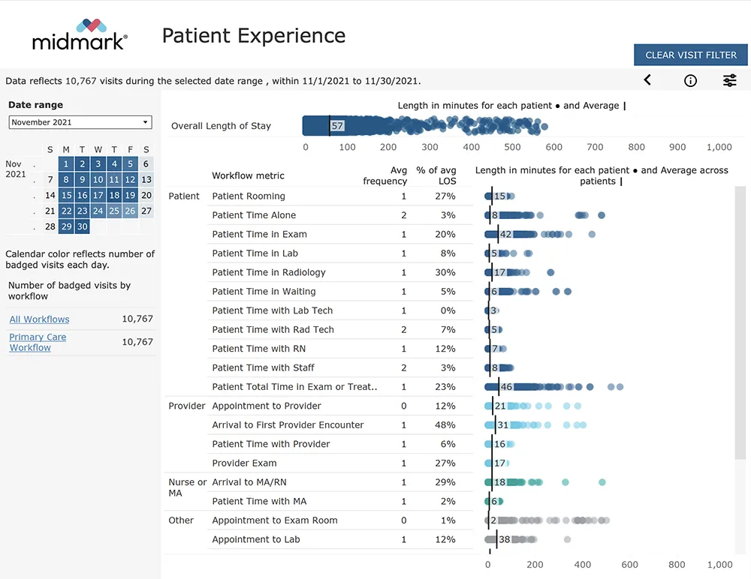Viewport: 751px width, 579px height.
Task: Select Patient Time with MA row
Action: pyautogui.click(x=259, y=501)
